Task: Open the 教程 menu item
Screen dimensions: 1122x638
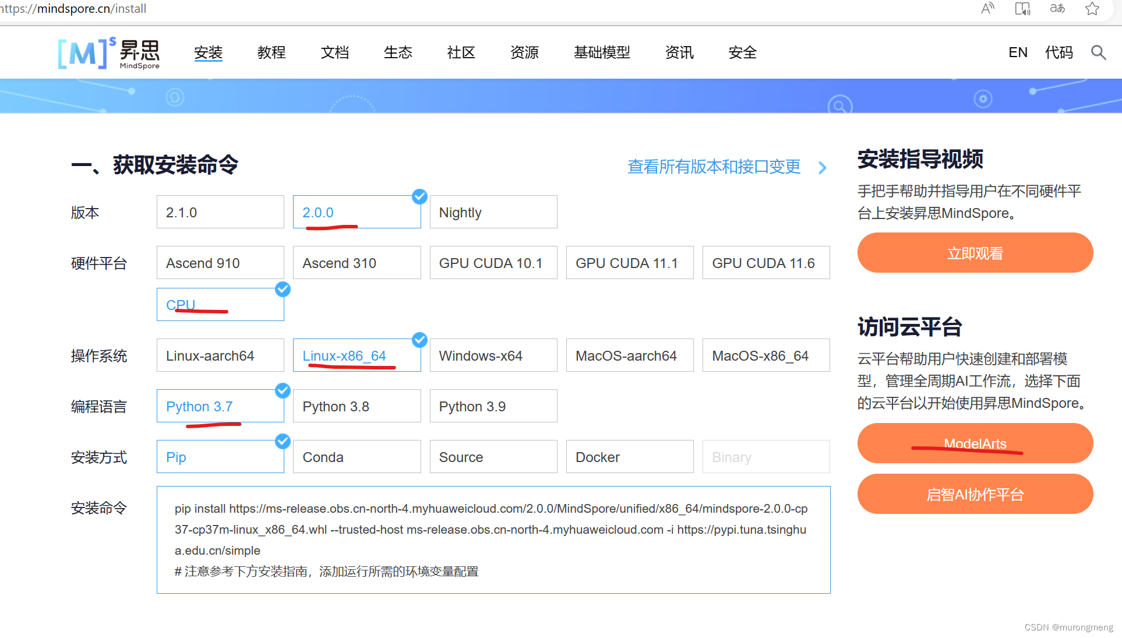Action: pos(271,52)
